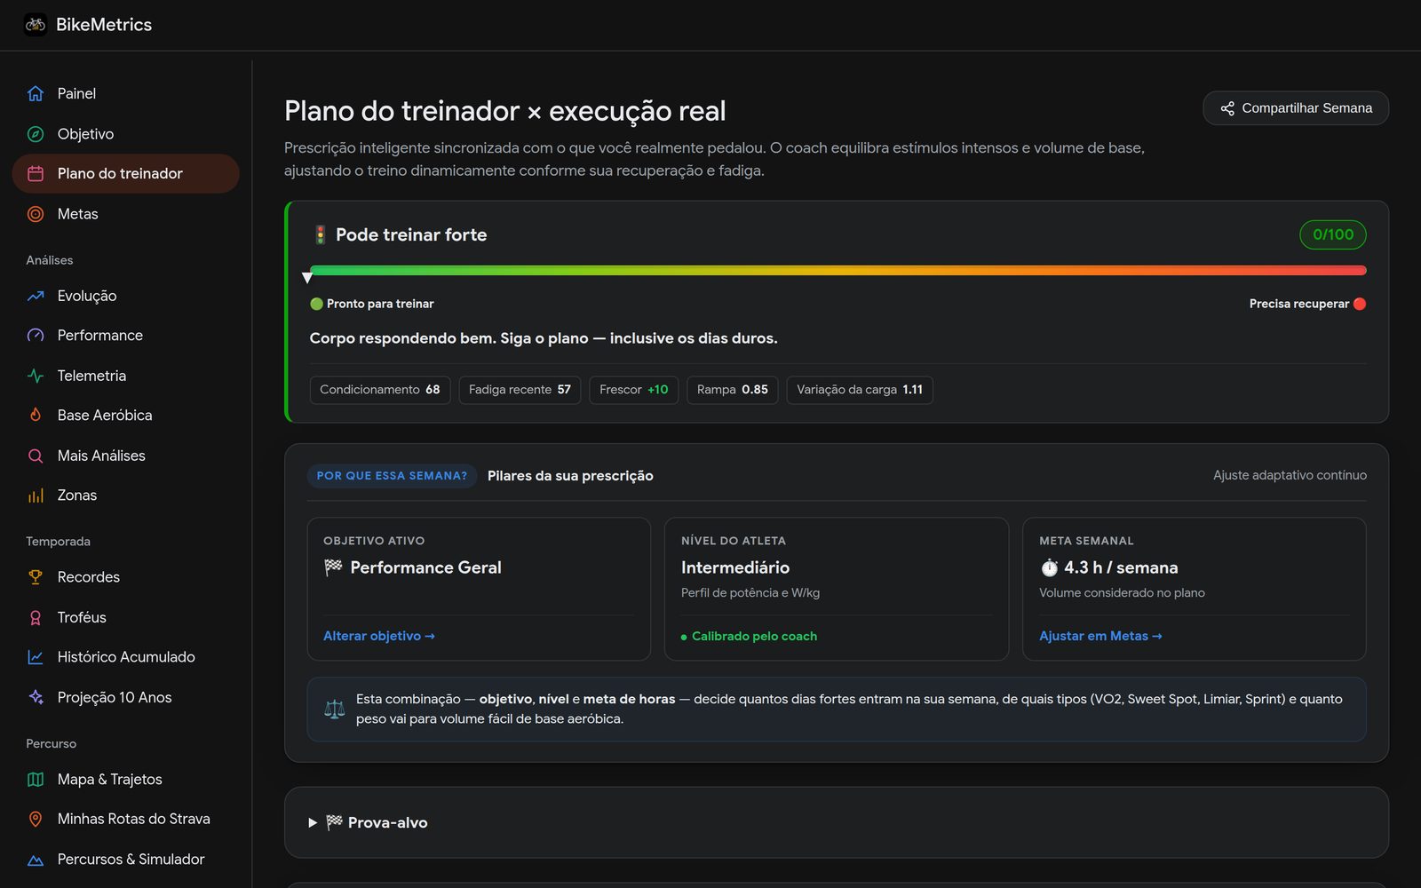Click the 0/100 score badge
The width and height of the screenshot is (1421, 888).
(x=1333, y=234)
